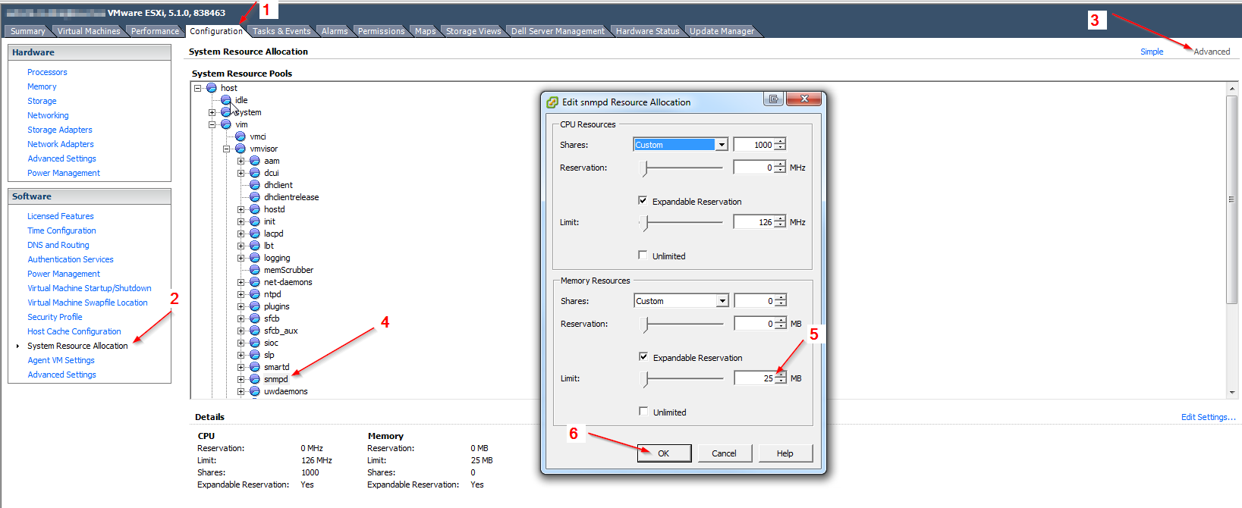Collapse the vim tree node
Image resolution: width=1242 pixels, height=508 pixels.
coord(212,124)
